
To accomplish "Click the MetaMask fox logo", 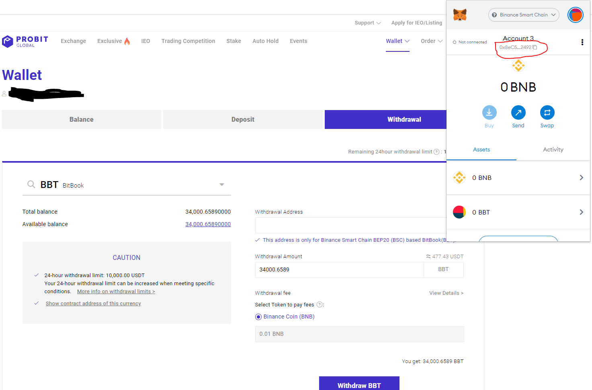I will [x=460, y=15].
